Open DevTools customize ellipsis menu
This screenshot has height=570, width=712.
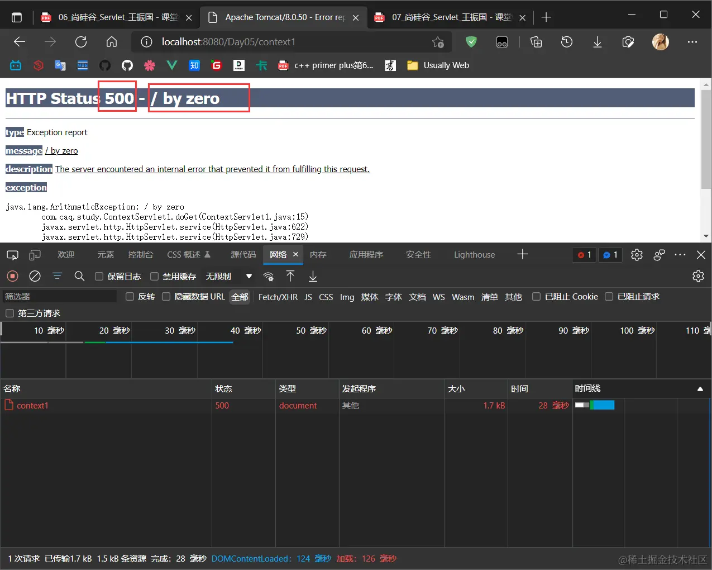[x=680, y=255]
